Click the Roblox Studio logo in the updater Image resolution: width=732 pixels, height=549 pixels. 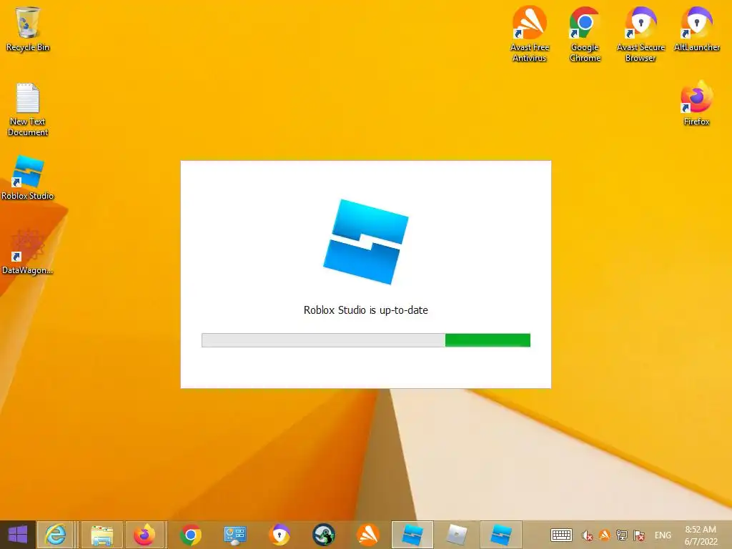pyautogui.click(x=366, y=242)
